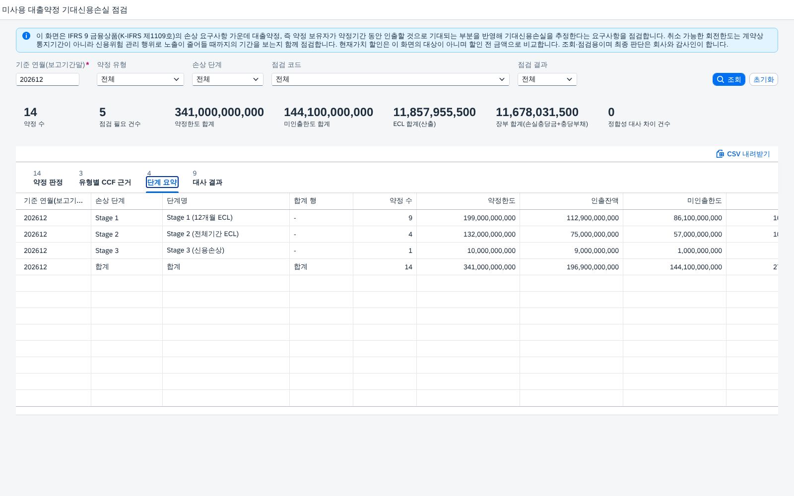Click the 손상 단계 column header
The width and height of the screenshot is (794, 496).
point(127,201)
